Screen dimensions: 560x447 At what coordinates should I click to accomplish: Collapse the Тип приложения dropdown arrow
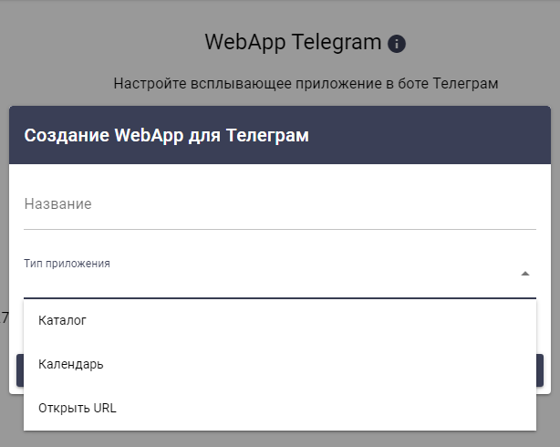click(x=524, y=274)
